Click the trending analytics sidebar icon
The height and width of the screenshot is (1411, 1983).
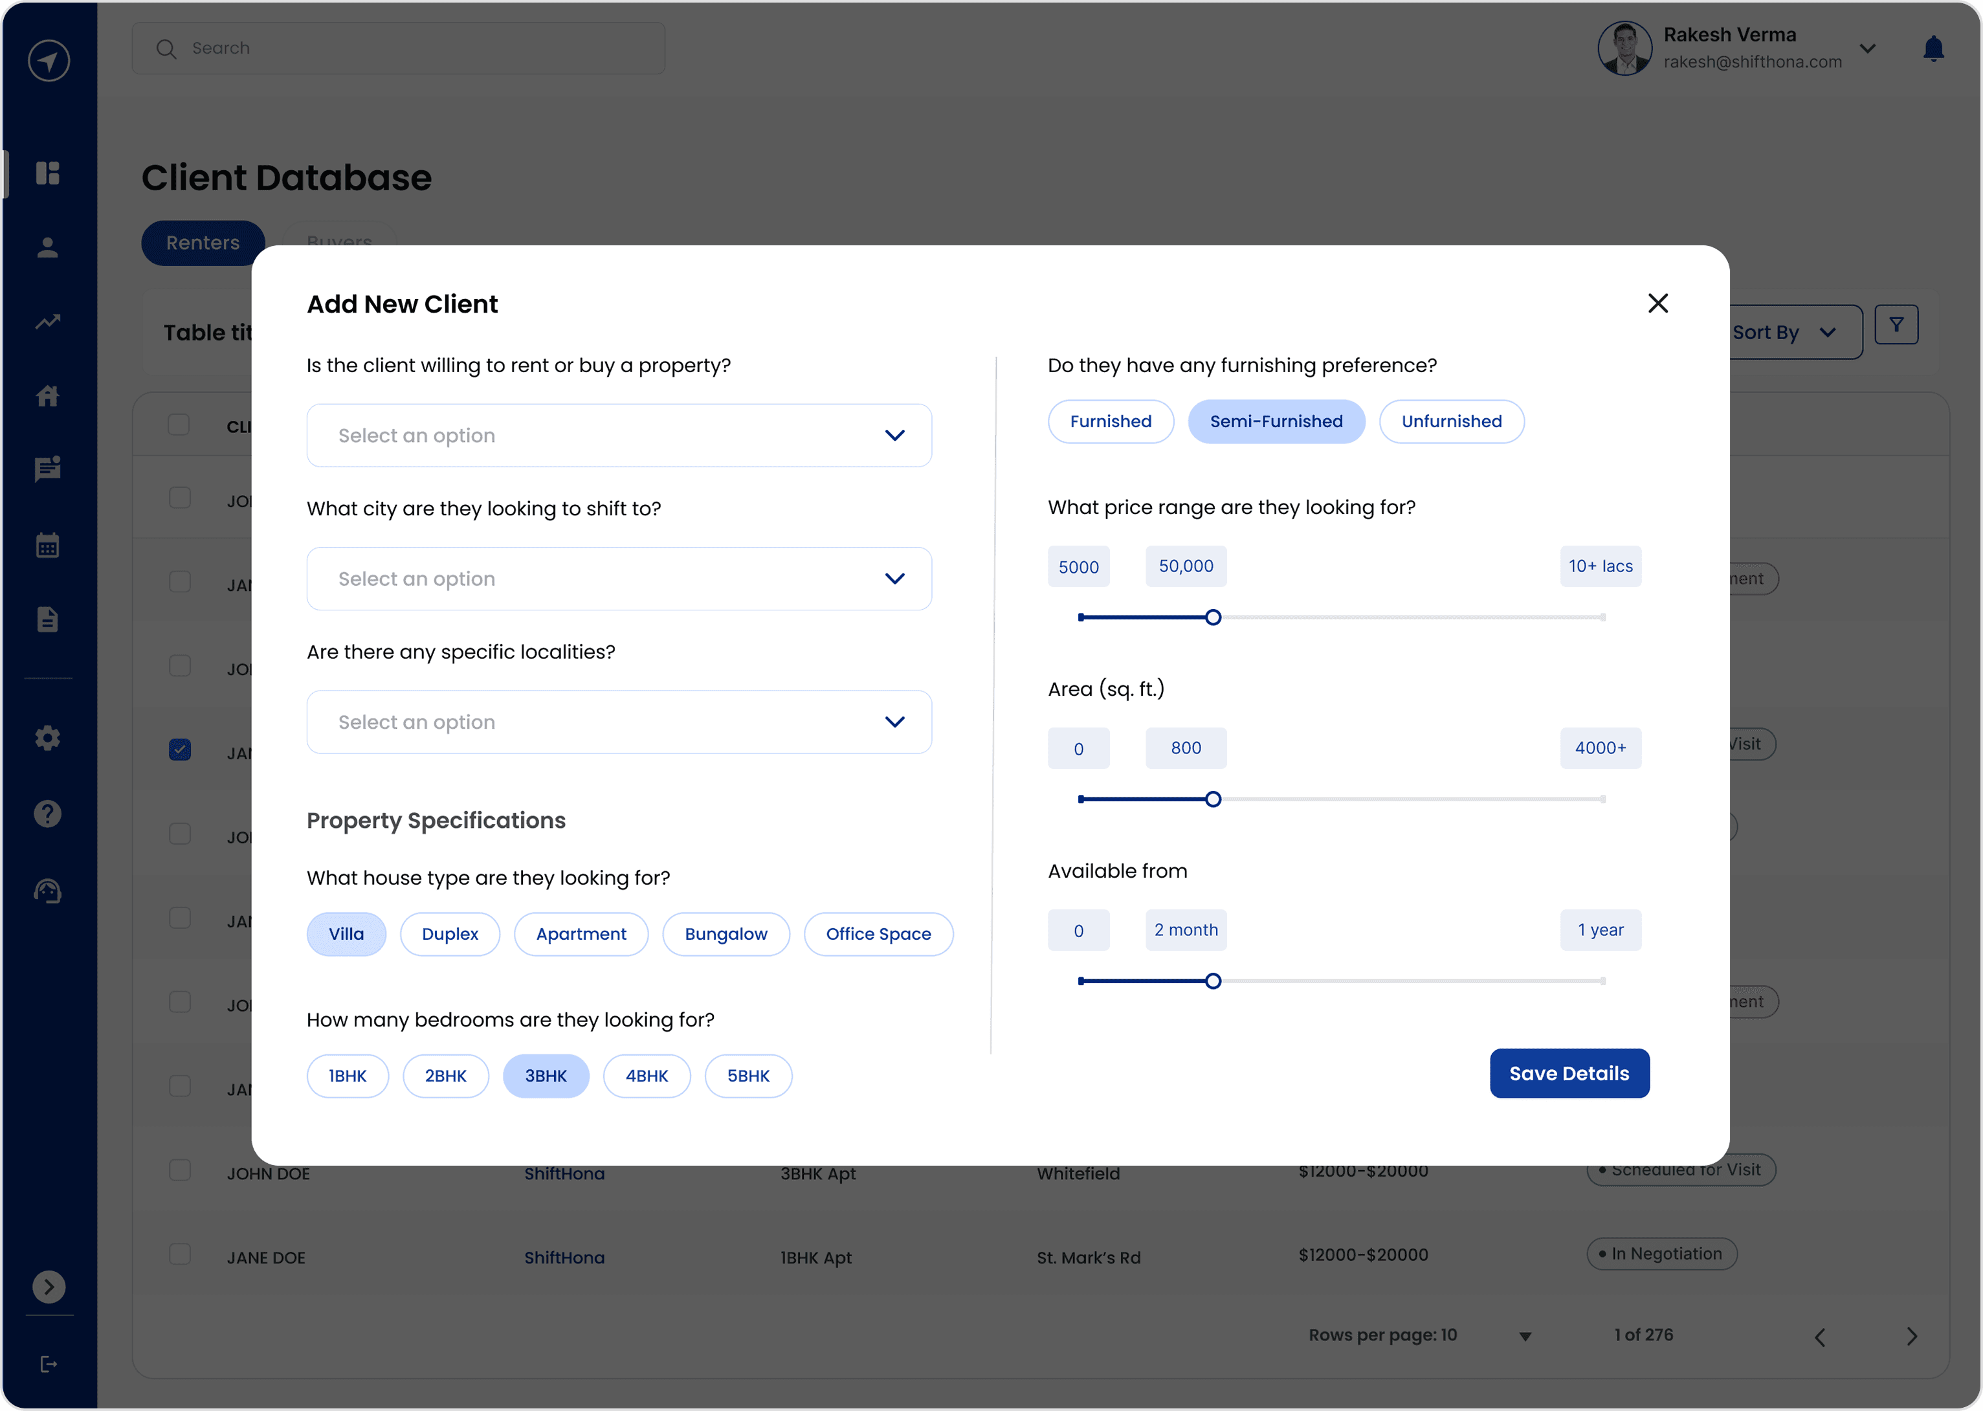click(48, 322)
